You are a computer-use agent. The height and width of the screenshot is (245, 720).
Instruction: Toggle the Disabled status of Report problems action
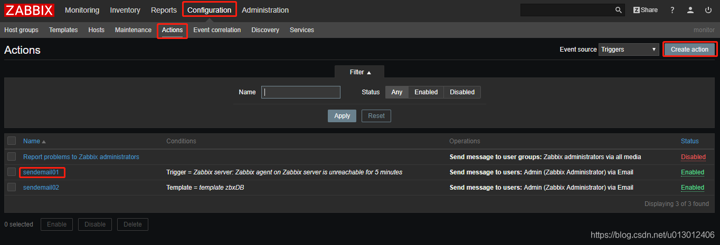(x=693, y=157)
